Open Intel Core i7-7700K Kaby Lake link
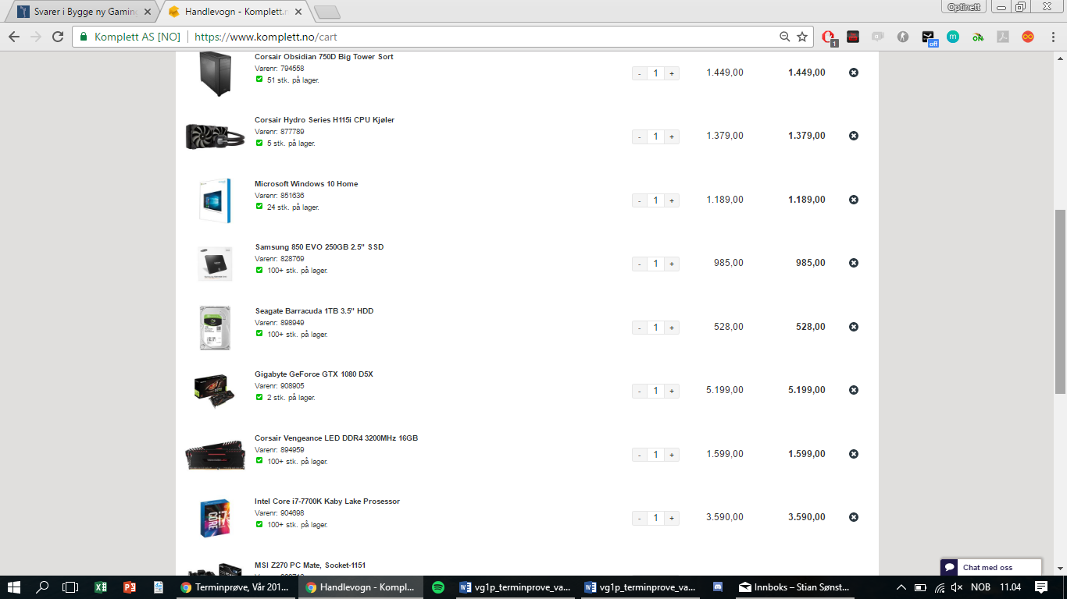Viewport: 1067px width, 599px height. coord(327,502)
